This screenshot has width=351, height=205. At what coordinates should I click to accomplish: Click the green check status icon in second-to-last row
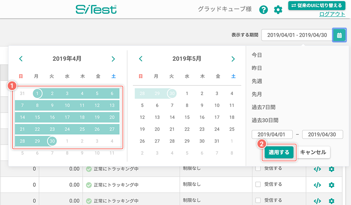tap(89, 185)
